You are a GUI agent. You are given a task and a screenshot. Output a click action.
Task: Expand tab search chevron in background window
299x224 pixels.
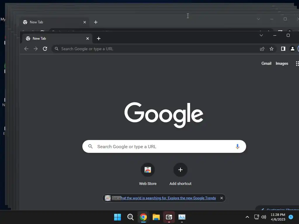tap(258, 19)
